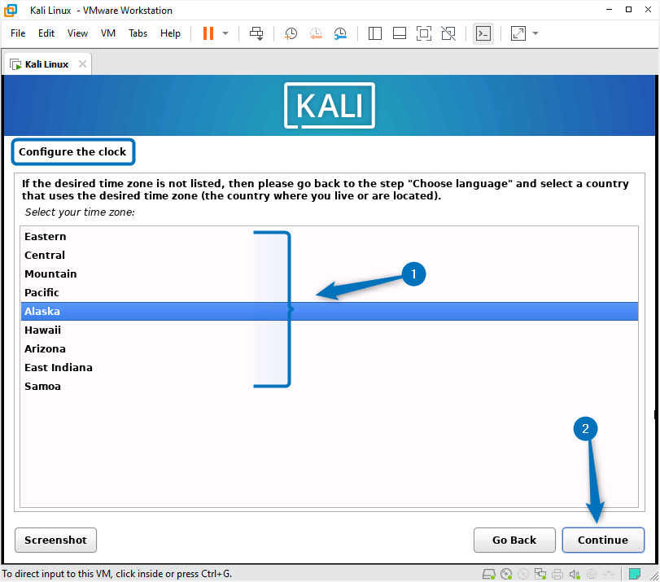This screenshot has height=582, width=660.
Task: Revert the VM to its snapshot
Action: (x=316, y=33)
